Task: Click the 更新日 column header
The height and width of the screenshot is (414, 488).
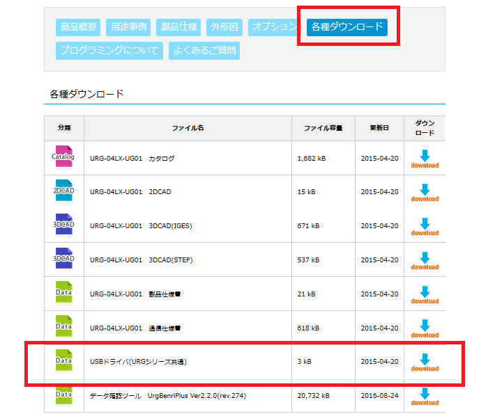Action: pyautogui.click(x=379, y=128)
